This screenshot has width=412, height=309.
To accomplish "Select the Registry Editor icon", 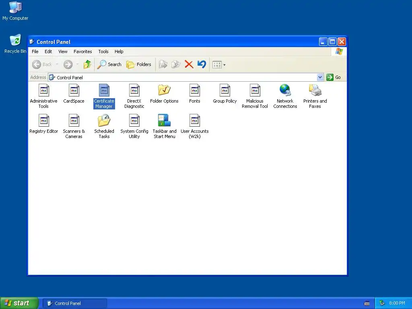I will [x=43, y=121].
